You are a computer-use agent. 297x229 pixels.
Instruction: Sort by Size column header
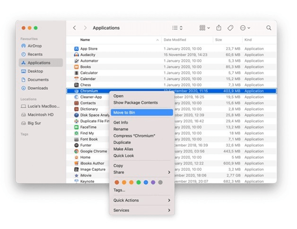point(228,40)
